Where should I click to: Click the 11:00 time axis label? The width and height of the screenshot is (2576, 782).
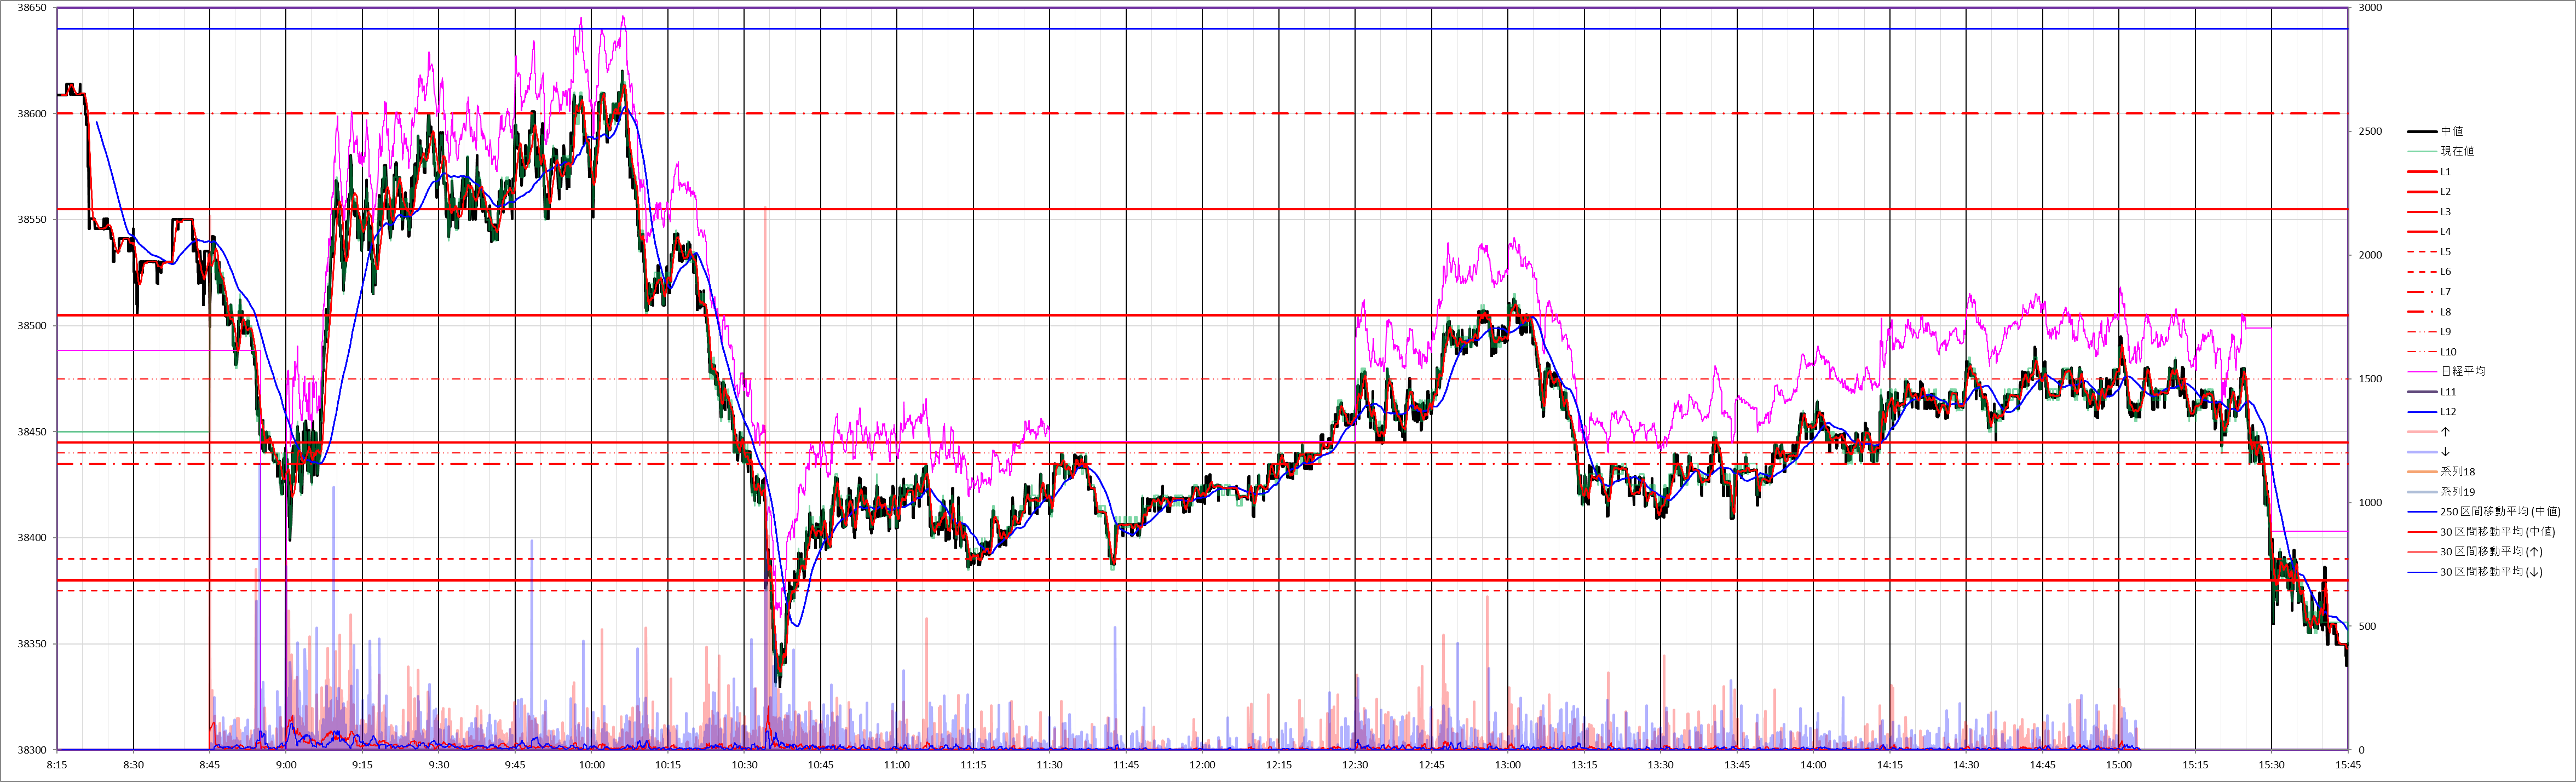[x=897, y=765]
